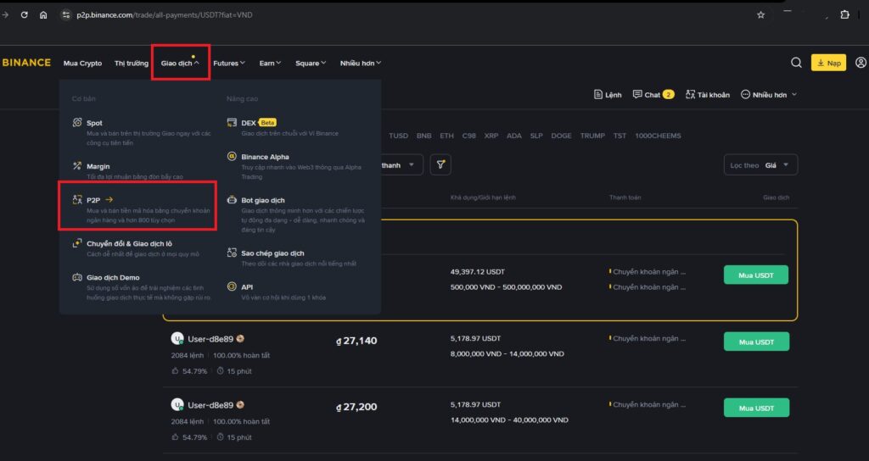The width and height of the screenshot is (869, 461).
Task: Open the payment method dropdown ending 'thanh'
Action: [x=401, y=165]
